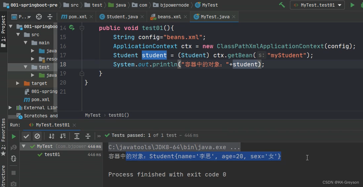Expand the java folder under test
The width and height of the screenshot is (363, 187).
click(33, 75)
